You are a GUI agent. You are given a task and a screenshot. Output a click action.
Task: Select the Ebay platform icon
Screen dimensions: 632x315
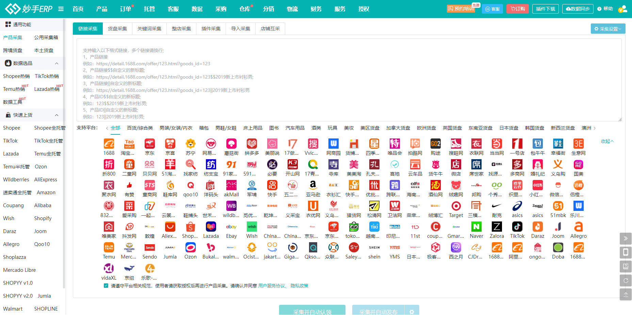(231, 227)
